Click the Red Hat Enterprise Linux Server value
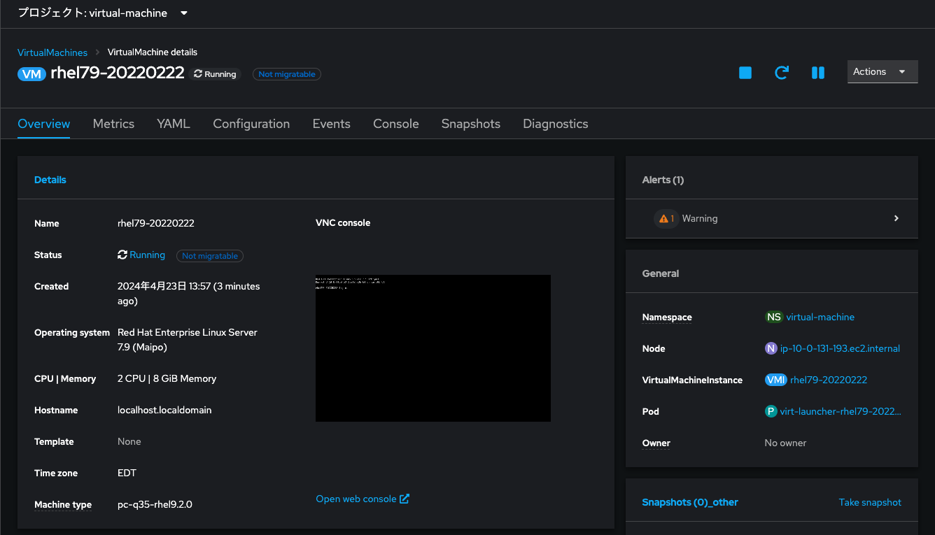The width and height of the screenshot is (935, 535). [188, 340]
